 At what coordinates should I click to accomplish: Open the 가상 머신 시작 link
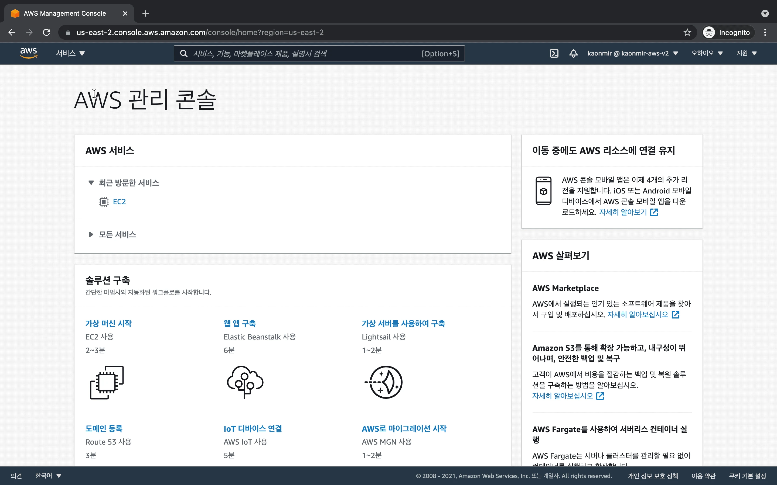108,324
